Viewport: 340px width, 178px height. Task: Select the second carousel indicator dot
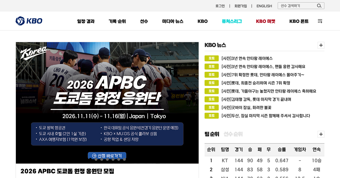coord(96,159)
